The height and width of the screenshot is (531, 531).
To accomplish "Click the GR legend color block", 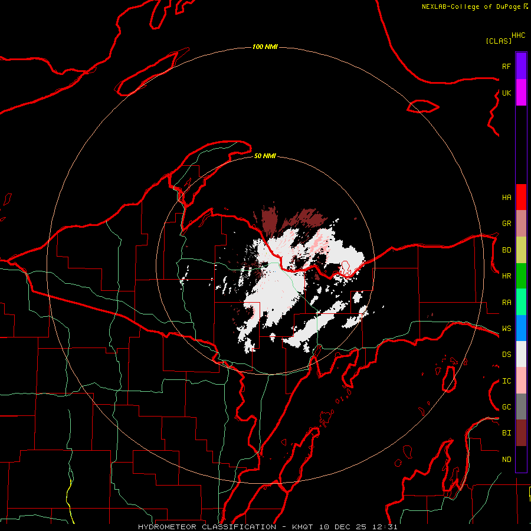I will [521, 224].
